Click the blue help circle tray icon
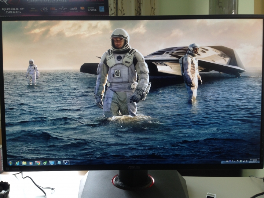The image size is (264, 198). 230,161
